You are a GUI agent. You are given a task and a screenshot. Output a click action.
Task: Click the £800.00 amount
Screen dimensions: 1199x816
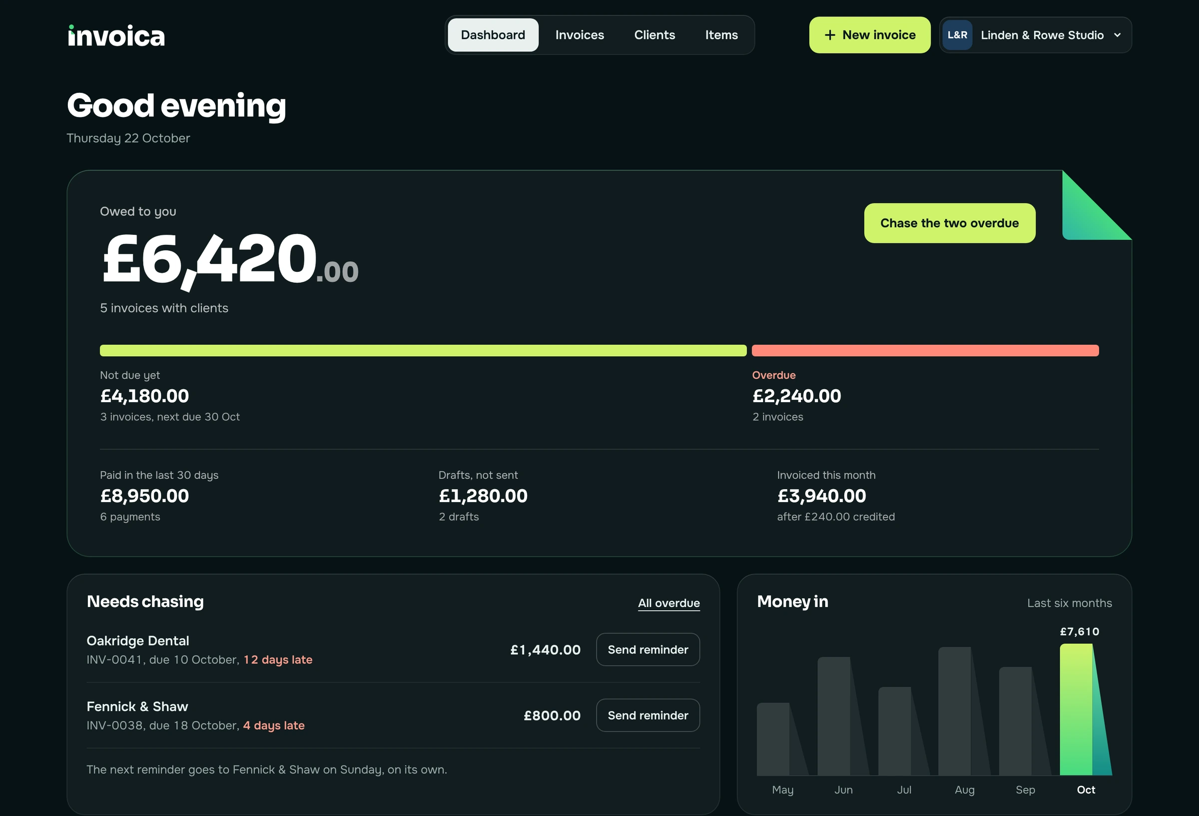click(552, 716)
